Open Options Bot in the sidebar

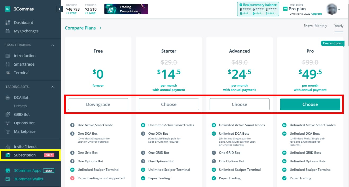pyautogui.click(x=24, y=123)
